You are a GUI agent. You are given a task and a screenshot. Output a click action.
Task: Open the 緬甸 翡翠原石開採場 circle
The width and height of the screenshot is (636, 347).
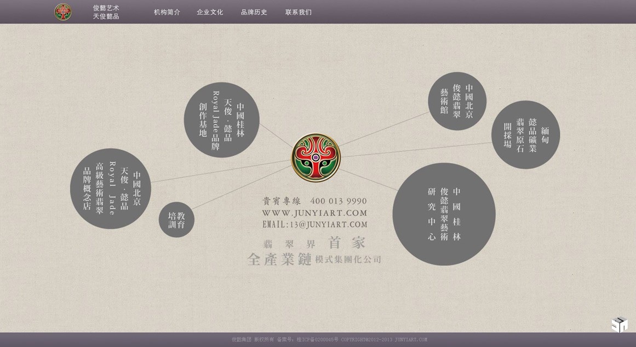tap(525, 135)
